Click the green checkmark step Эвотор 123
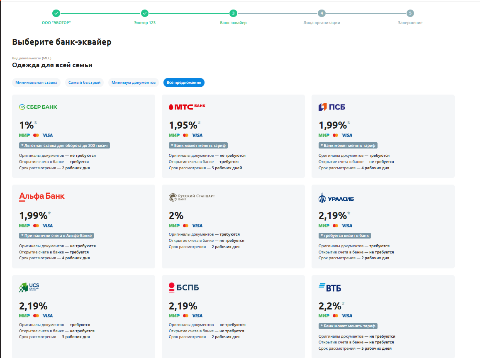Screen dimensions: 480x358 (145, 13)
